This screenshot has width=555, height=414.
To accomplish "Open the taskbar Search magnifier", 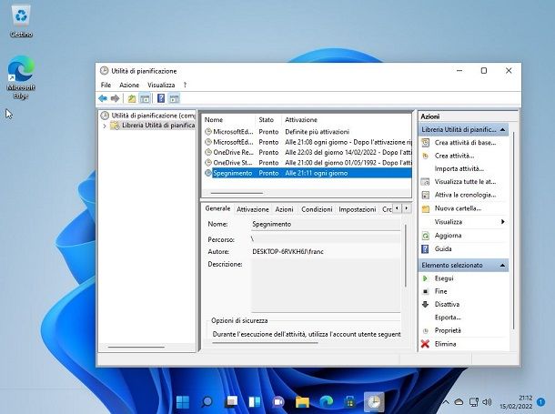I will click(x=207, y=402).
